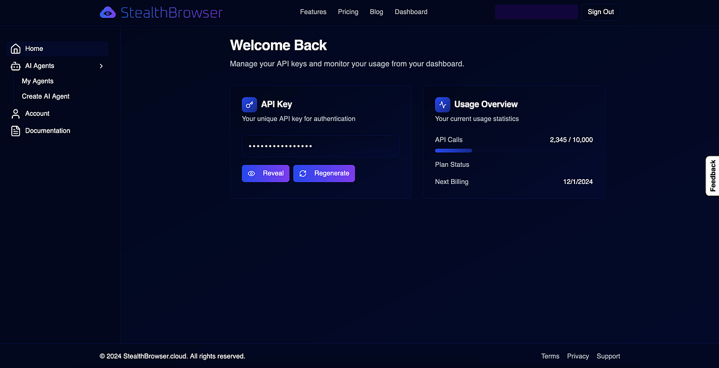Image resolution: width=719 pixels, height=368 pixels.
Task: Open Account via the person icon
Action: [x=15, y=113]
